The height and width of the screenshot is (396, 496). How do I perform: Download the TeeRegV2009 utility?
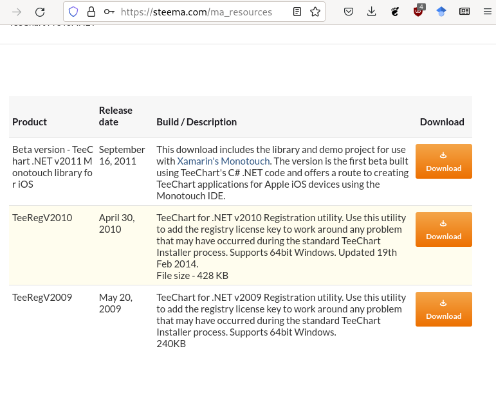tap(443, 309)
